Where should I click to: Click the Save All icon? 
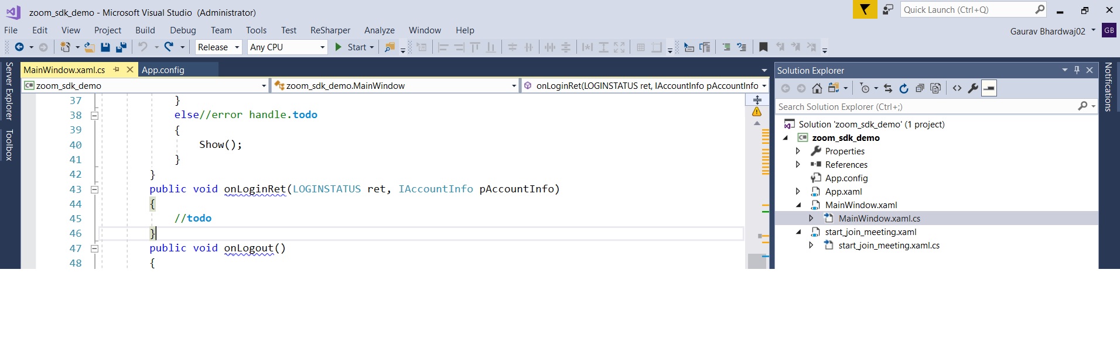121,47
